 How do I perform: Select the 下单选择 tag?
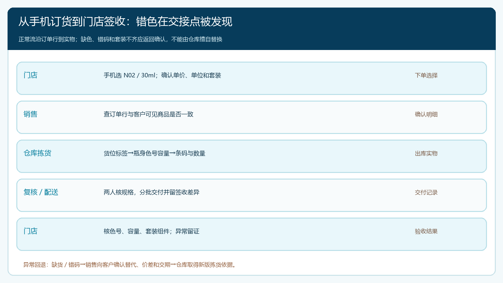click(426, 75)
